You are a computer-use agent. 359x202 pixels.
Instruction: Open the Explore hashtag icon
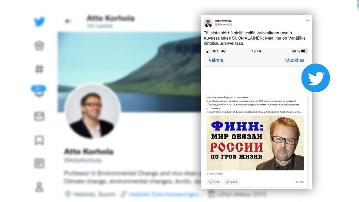(39, 69)
